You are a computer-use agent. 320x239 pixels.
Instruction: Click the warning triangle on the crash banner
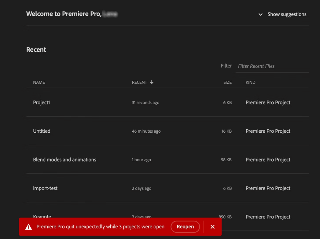28,226
